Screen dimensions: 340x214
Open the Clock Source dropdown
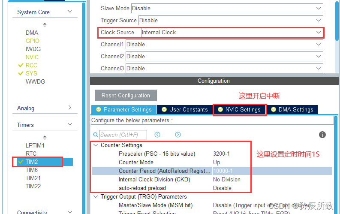click(x=232, y=33)
